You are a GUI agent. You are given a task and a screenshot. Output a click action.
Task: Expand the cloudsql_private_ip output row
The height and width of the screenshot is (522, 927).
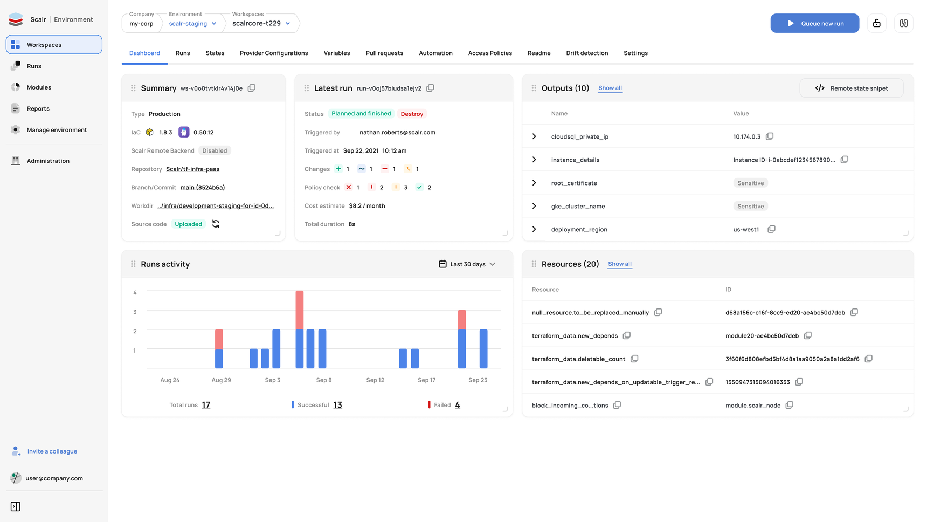(534, 136)
